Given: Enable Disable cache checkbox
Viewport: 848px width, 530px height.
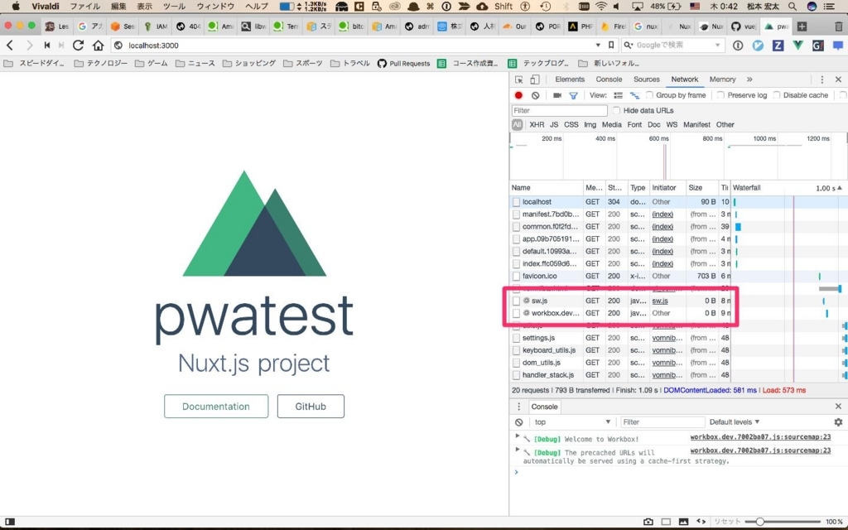Looking at the screenshot, I should pyautogui.click(x=777, y=95).
